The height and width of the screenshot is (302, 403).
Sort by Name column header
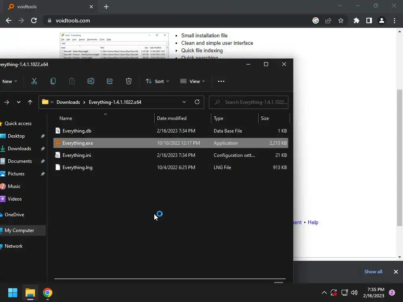click(x=104, y=118)
